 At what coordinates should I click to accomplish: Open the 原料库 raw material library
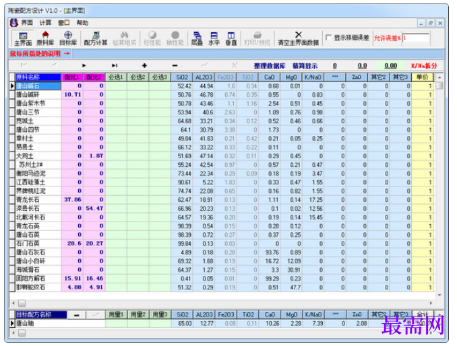click(45, 38)
